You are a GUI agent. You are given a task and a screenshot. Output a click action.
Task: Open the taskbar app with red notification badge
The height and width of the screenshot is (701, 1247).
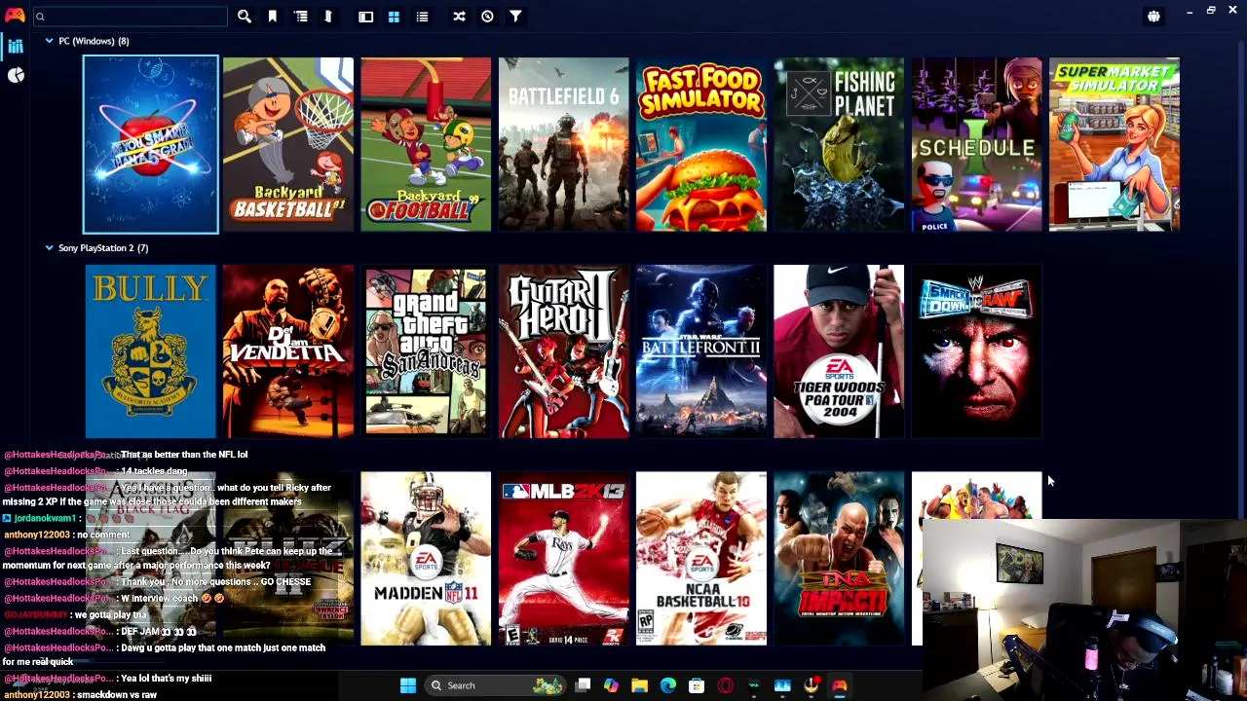tap(811, 685)
